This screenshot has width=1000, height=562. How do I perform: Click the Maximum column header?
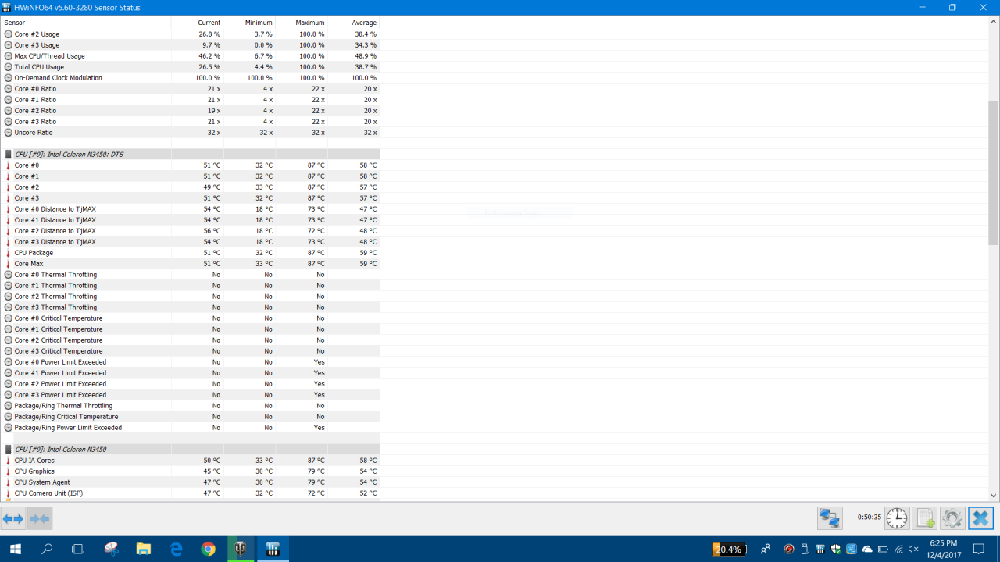[x=302, y=23]
